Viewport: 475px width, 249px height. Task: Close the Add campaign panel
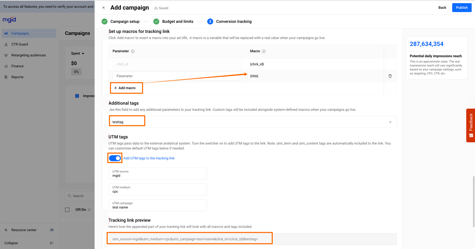point(104,8)
